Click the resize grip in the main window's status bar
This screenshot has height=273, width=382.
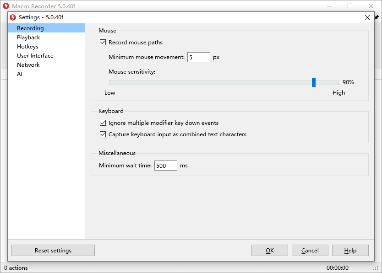pos(376,268)
